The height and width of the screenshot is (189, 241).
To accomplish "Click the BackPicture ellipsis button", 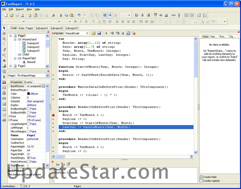I will [44, 86].
